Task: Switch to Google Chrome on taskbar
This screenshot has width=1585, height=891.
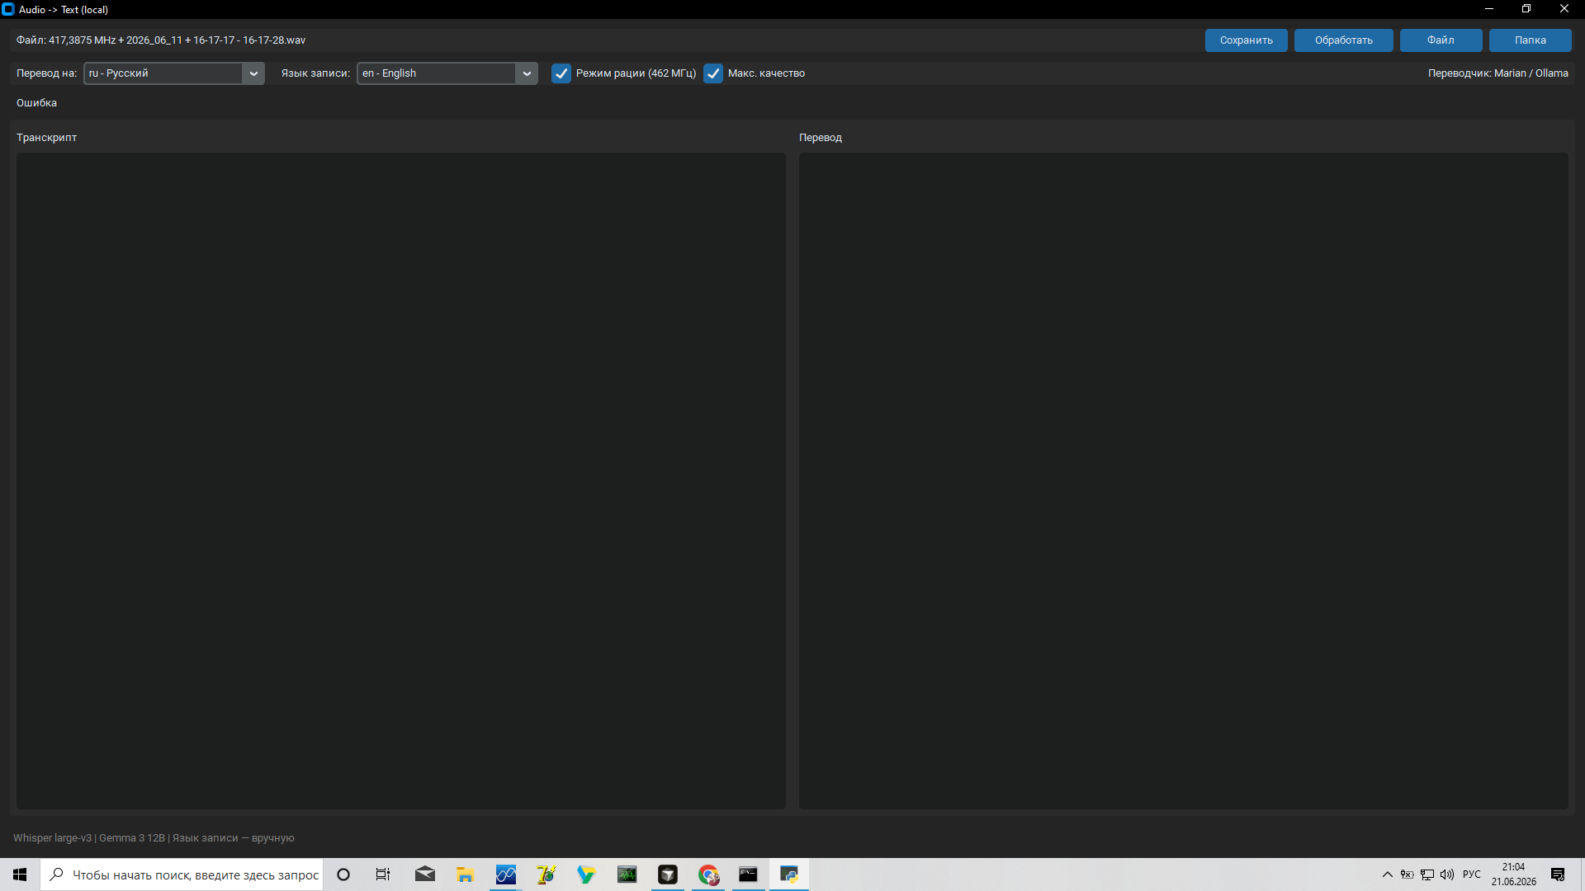Action: pyautogui.click(x=708, y=874)
